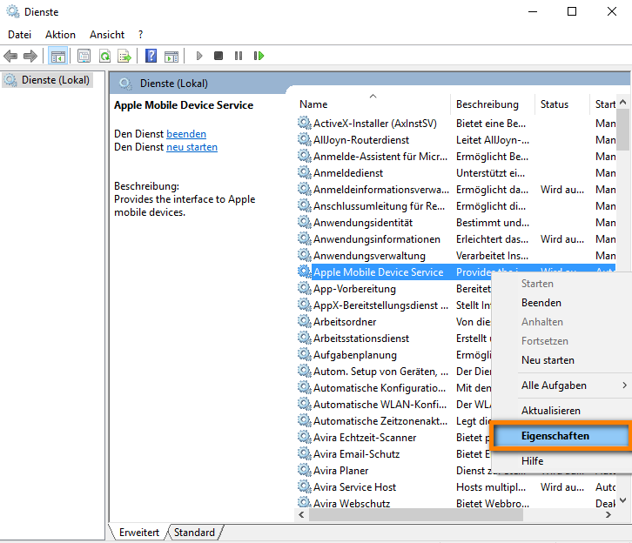Open the blue Help toolbar icon
The height and width of the screenshot is (543, 632).
(x=151, y=56)
